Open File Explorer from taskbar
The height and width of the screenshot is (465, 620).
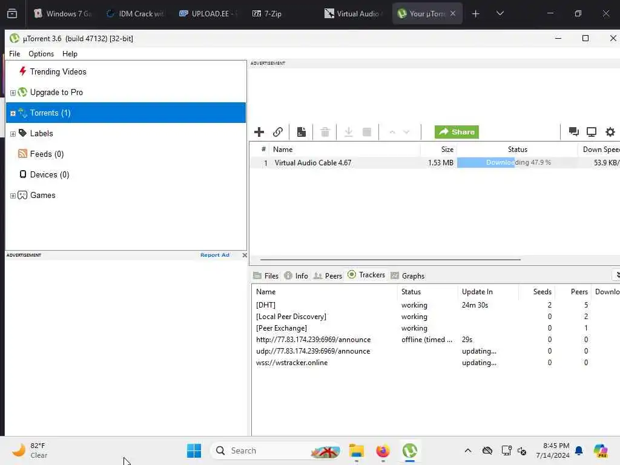point(356,450)
